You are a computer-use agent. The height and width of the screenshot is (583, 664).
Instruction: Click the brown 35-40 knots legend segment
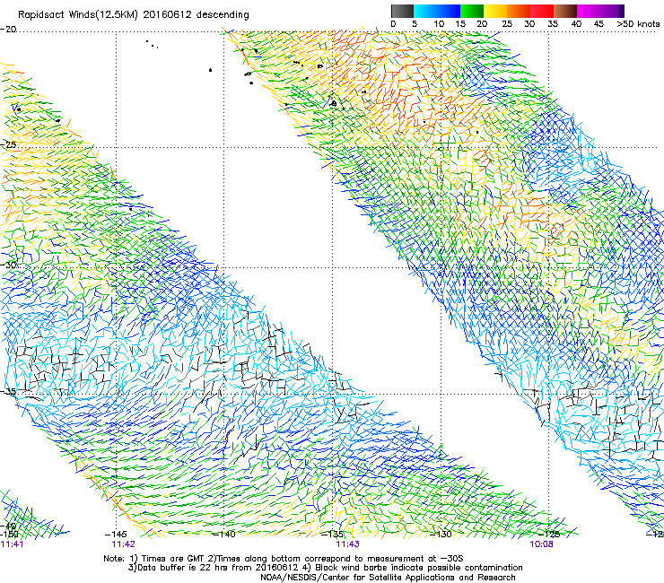(x=565, y=11)
